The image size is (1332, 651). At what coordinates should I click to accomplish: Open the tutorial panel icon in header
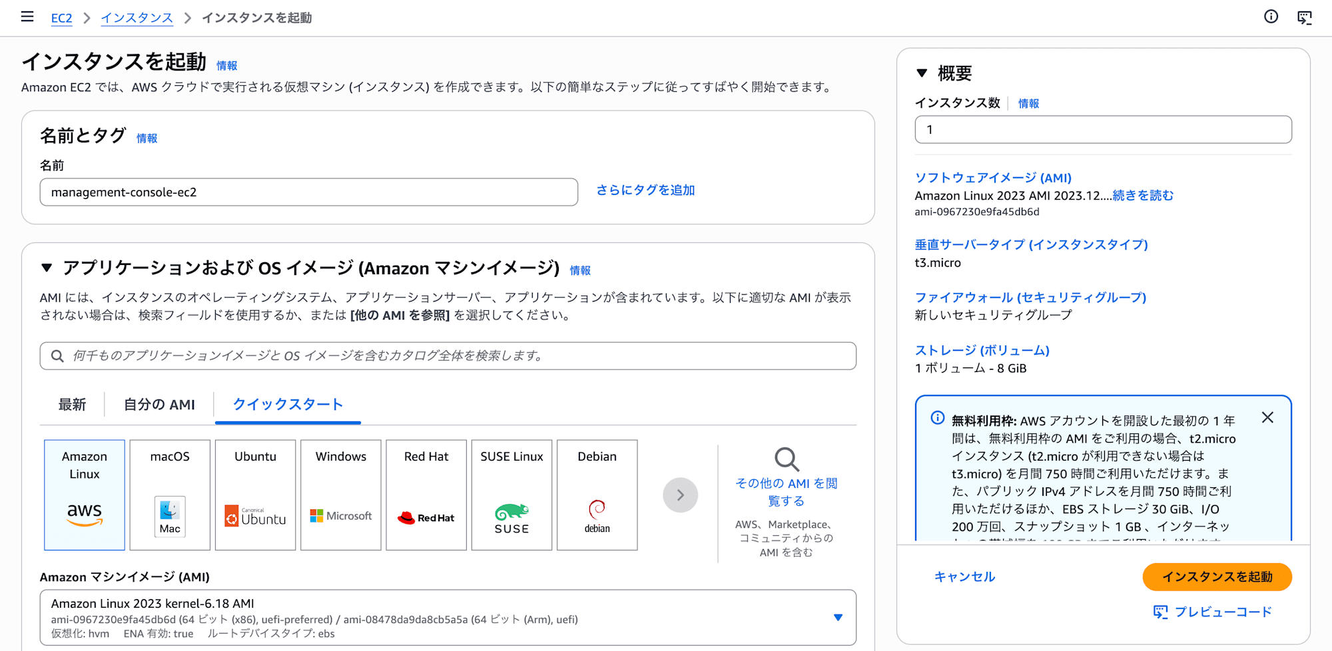[1305, 17]
